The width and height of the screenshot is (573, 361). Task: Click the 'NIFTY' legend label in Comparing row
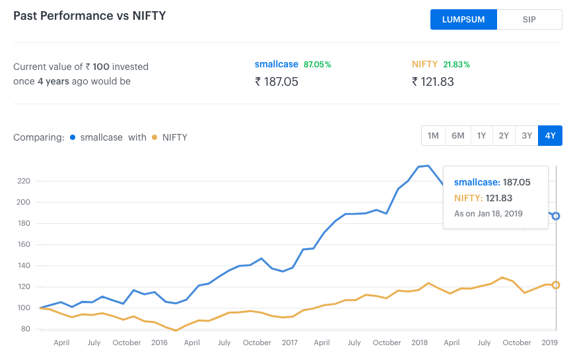[x=175, y=137]
